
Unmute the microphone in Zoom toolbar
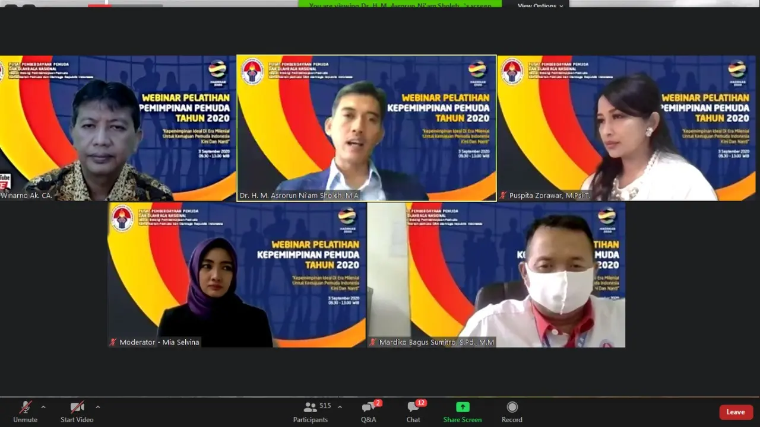point(25,412)
